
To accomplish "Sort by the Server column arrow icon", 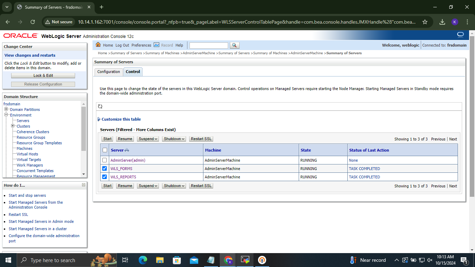I will [127, 150].
